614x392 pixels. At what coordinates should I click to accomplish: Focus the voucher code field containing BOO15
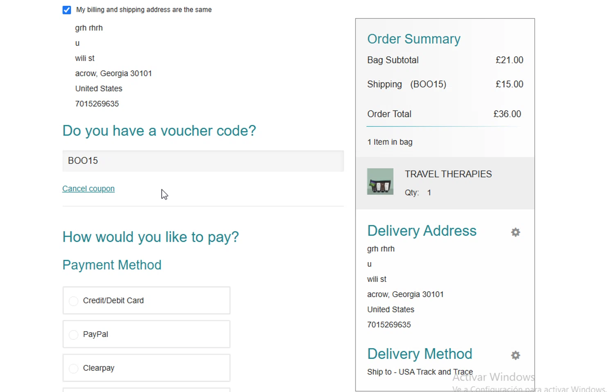[203, 161]
